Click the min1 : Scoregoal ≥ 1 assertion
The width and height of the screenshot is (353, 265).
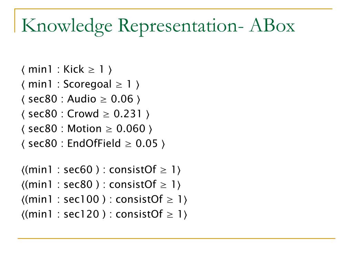[80, 84]
